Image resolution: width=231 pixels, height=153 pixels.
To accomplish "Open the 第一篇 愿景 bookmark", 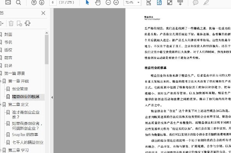I will 15,73.
